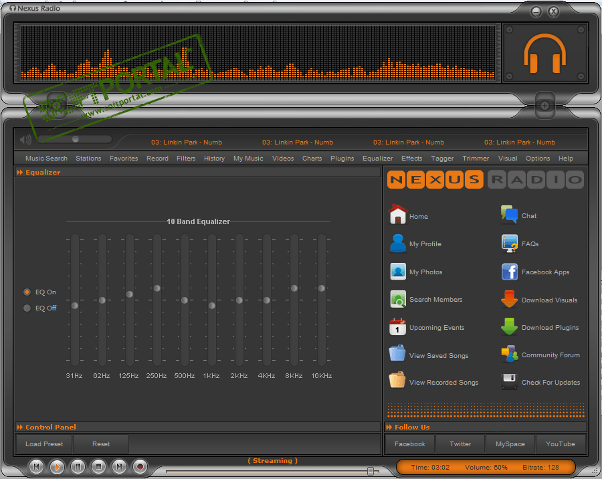The image size is (602, 479).
Task: Open the Tagger menu
Action: 442,159
